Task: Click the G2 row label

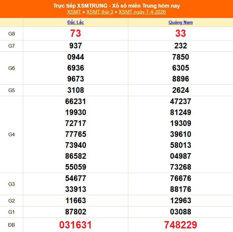Action: pyautogui.click(x=12, y=201)
